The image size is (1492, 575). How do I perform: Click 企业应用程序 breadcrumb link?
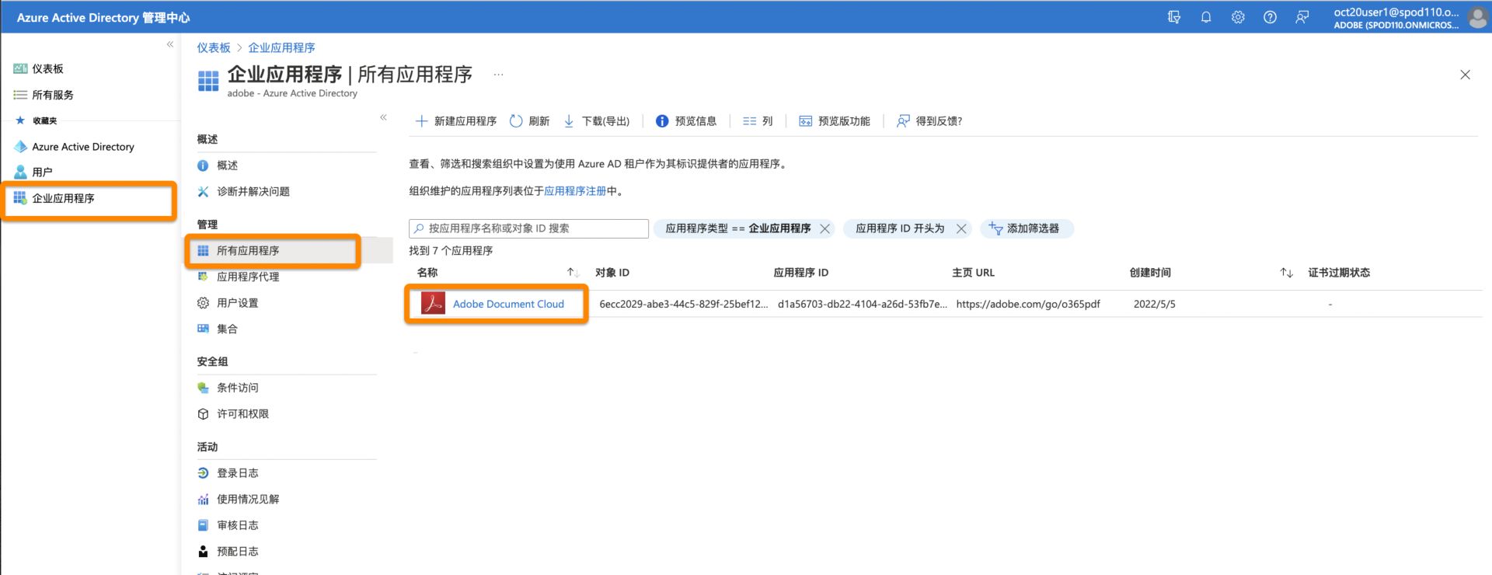click(x=281, y=47)
